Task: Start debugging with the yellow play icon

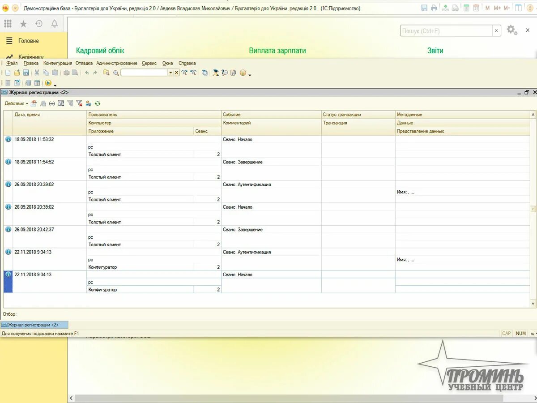Action: [48, 83]
